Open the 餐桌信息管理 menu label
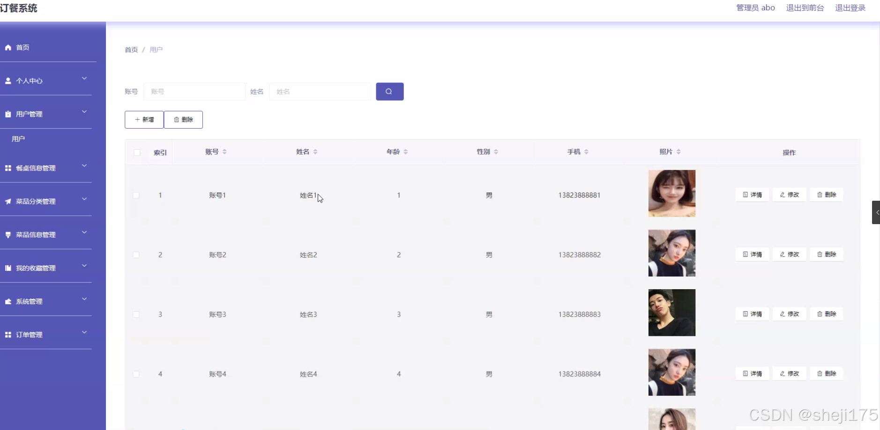880x430 pixels. click(x=36, y=168)
